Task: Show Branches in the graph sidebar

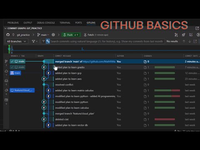Action: pyautogui.click(x=6, y=61)
